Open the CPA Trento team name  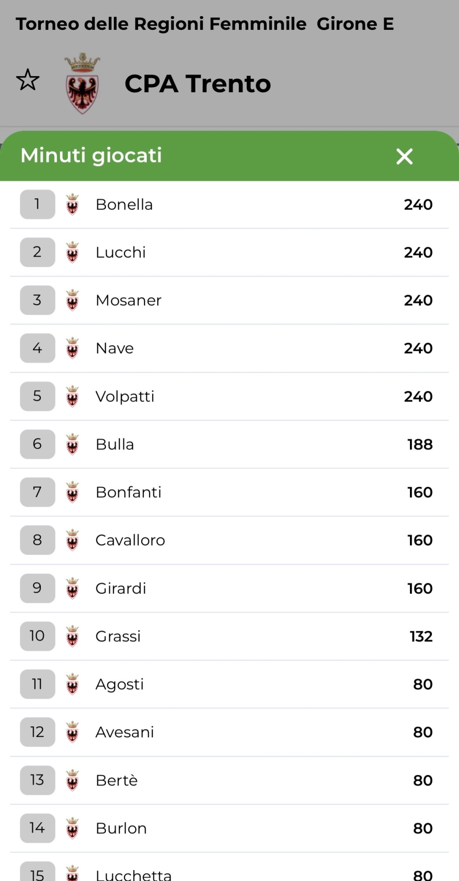[x=198, y=84]
